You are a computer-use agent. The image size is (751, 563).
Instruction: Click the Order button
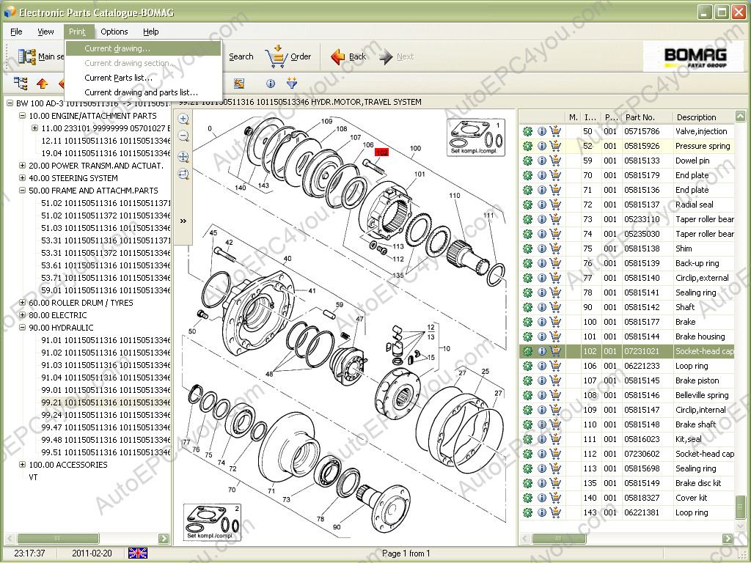[289, 56]
